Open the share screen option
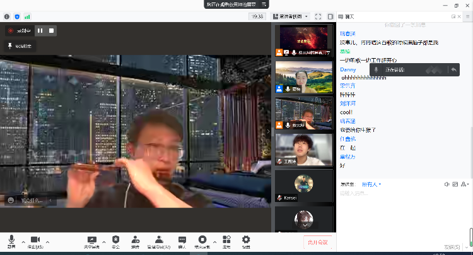473x255 pixels. click(92, 240)
